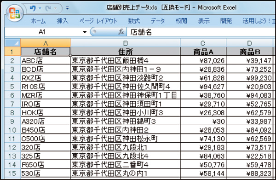Viewport: 276px width, 180px height.
Task: Click the formula bar showing 店舗名
Action: click(x=201, y=32)
